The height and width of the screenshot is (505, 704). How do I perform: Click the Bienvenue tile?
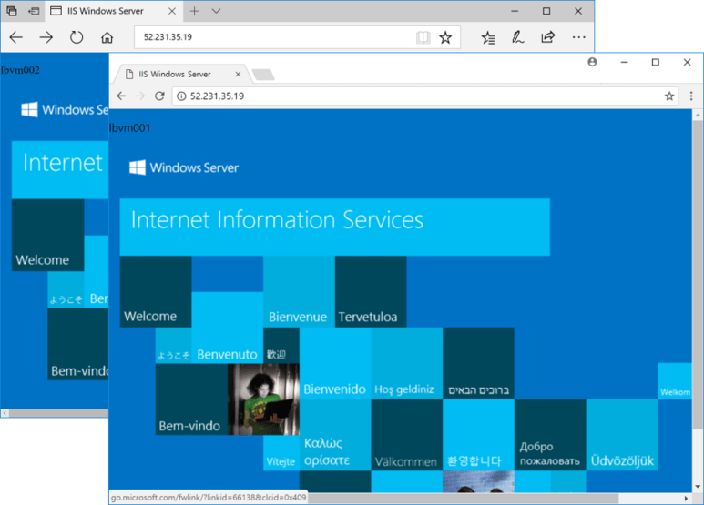coord(298,291)
